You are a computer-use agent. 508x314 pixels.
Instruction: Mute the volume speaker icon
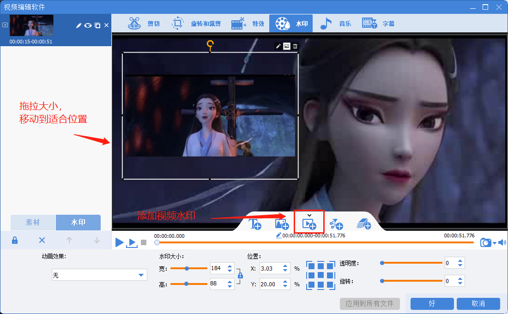tap(502, 242)
